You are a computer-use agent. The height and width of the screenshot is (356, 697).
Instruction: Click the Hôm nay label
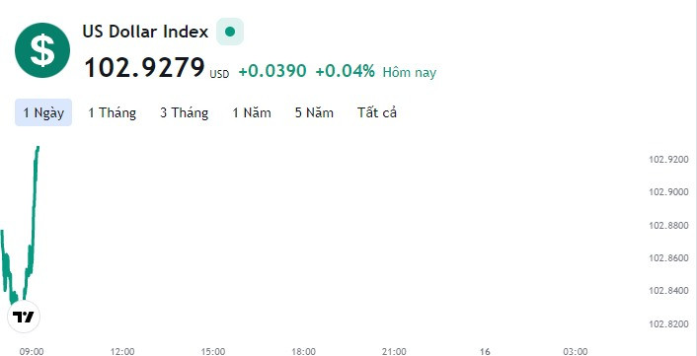(410, 72)
